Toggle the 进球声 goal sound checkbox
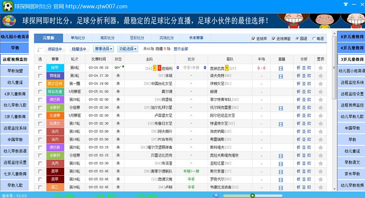The image size is (365, 198). [x=253, y=39]
